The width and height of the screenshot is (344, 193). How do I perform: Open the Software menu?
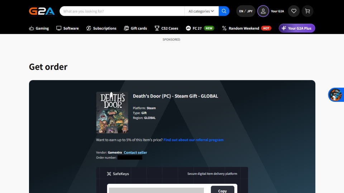67,28
